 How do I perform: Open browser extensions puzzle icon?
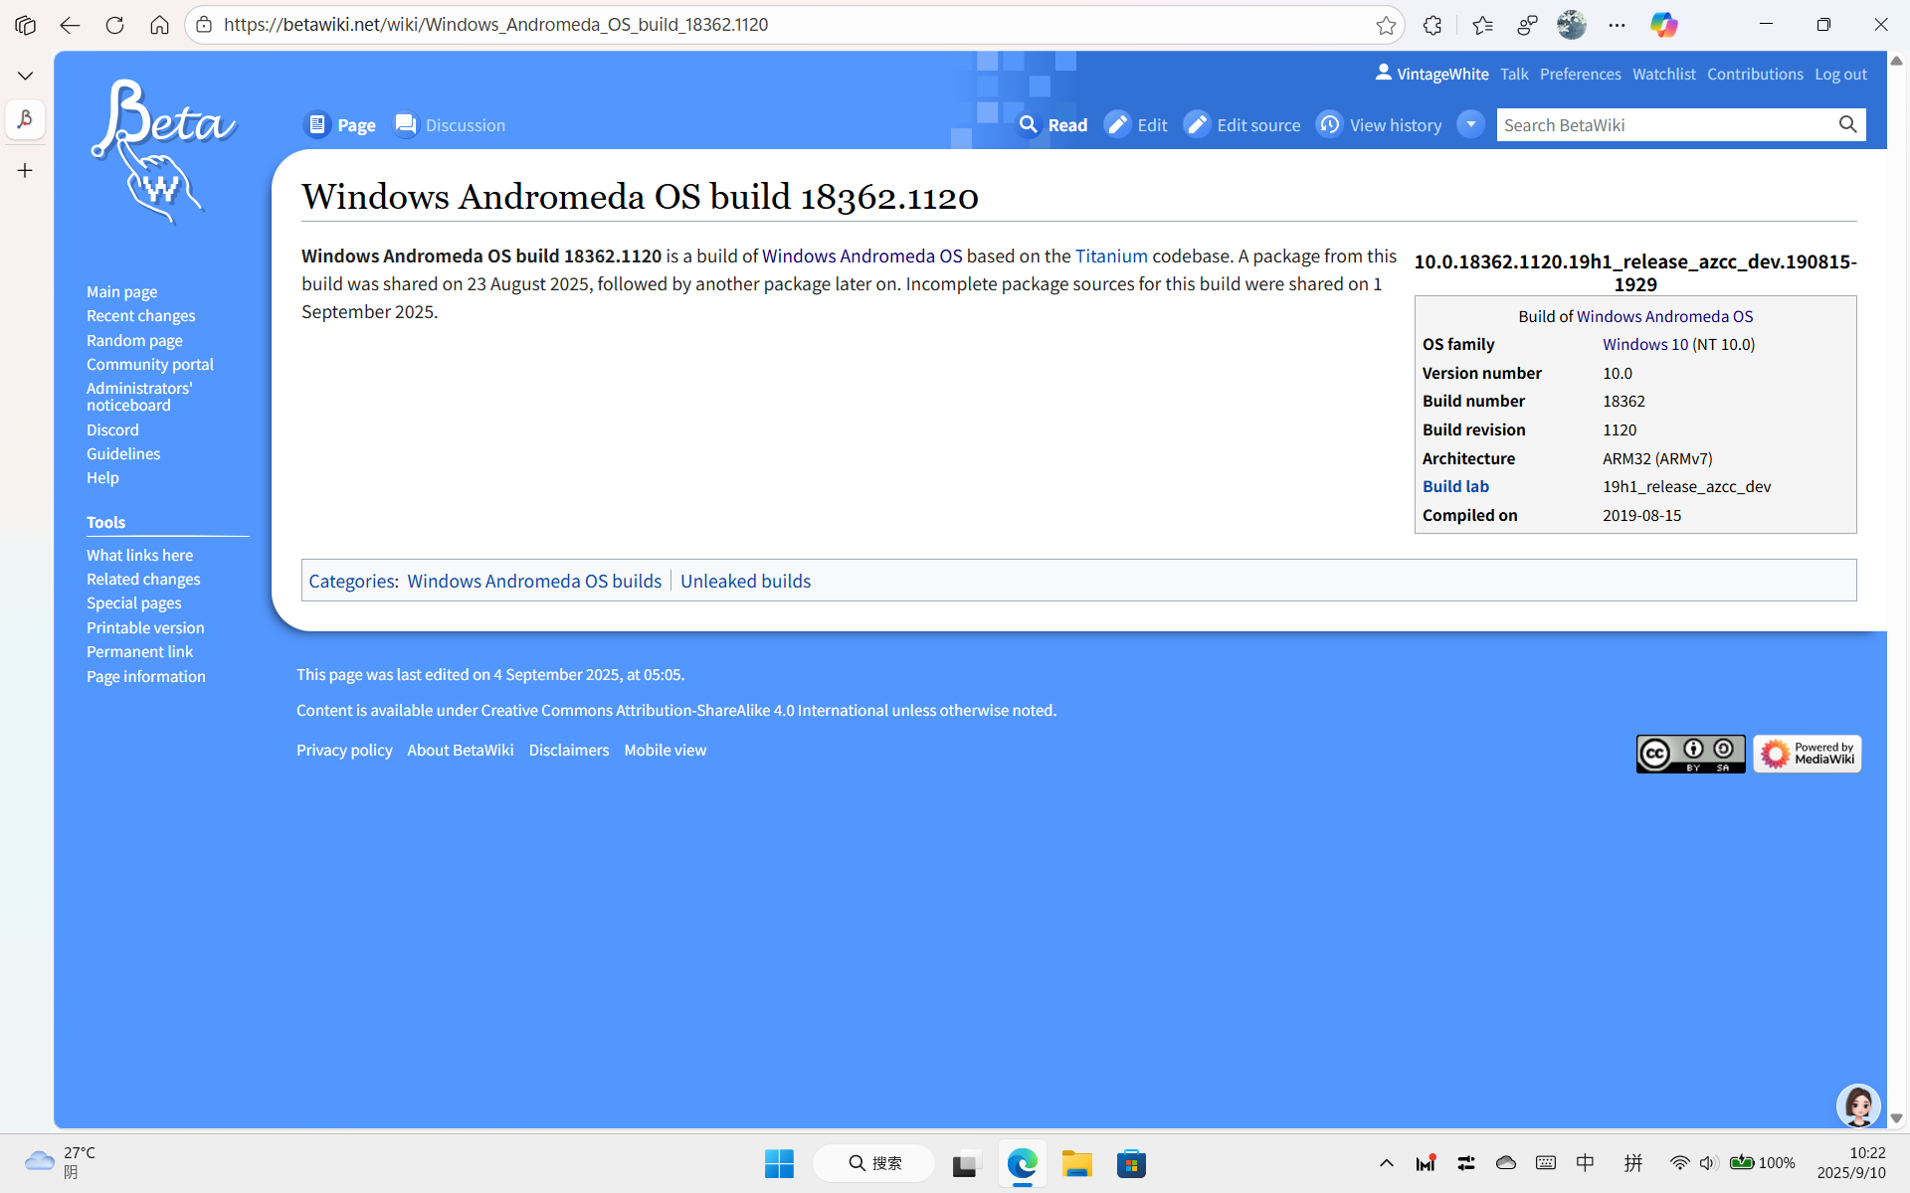(x=1432, y=25)
